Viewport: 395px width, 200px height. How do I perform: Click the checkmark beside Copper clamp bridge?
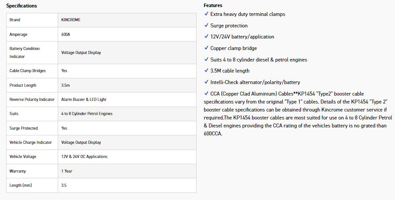click(206, 48)
